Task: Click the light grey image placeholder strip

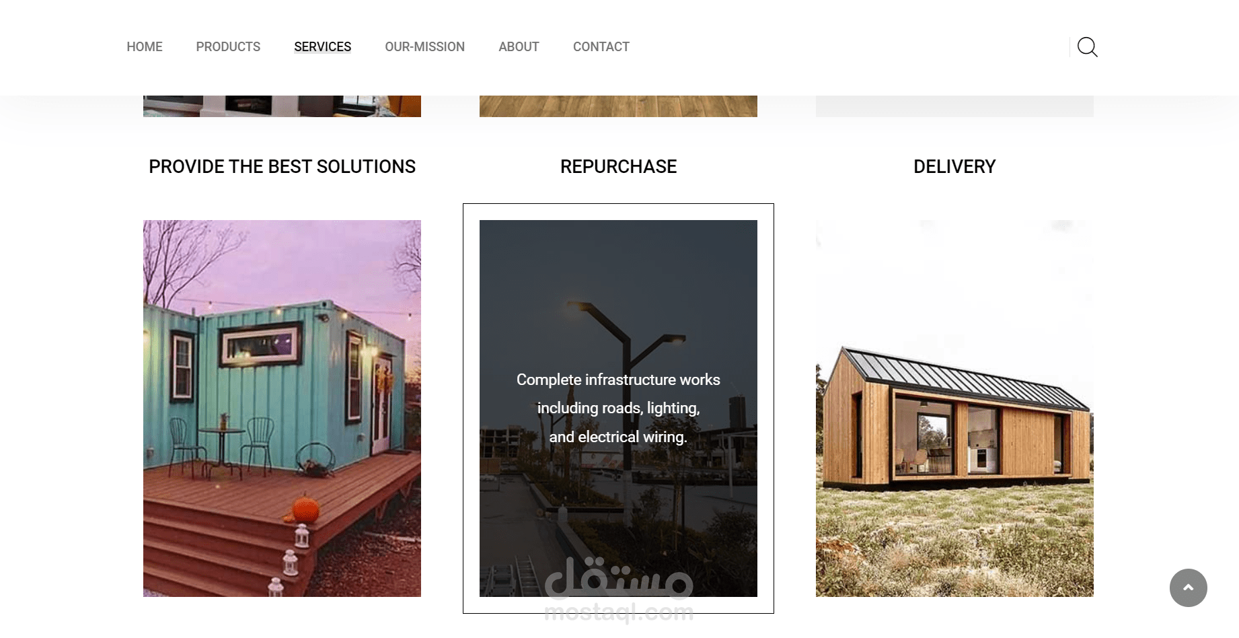Action: point(954,106)
